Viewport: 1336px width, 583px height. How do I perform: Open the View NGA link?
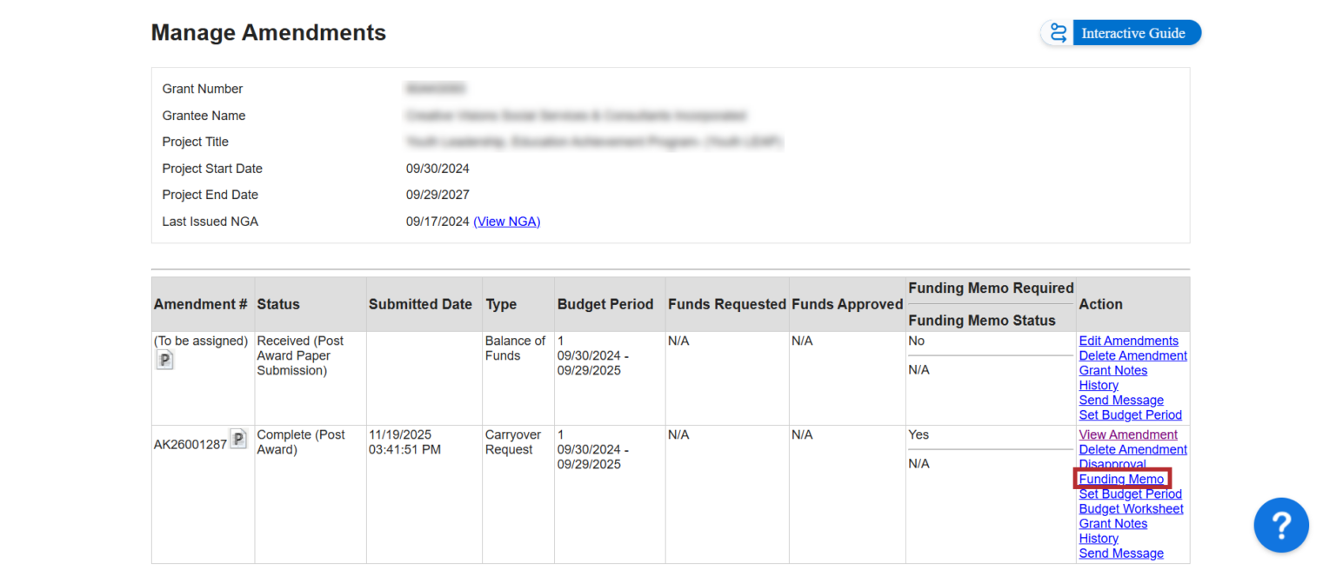(x=506, y=222)
